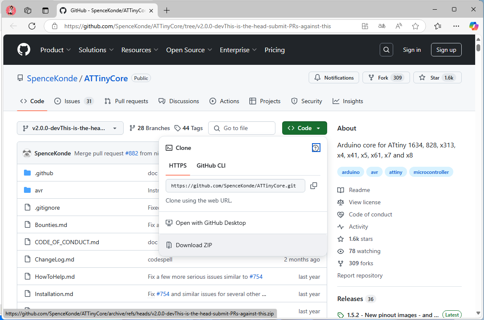Click the Notifications button

pyautogui.click(x=334, y=77)
